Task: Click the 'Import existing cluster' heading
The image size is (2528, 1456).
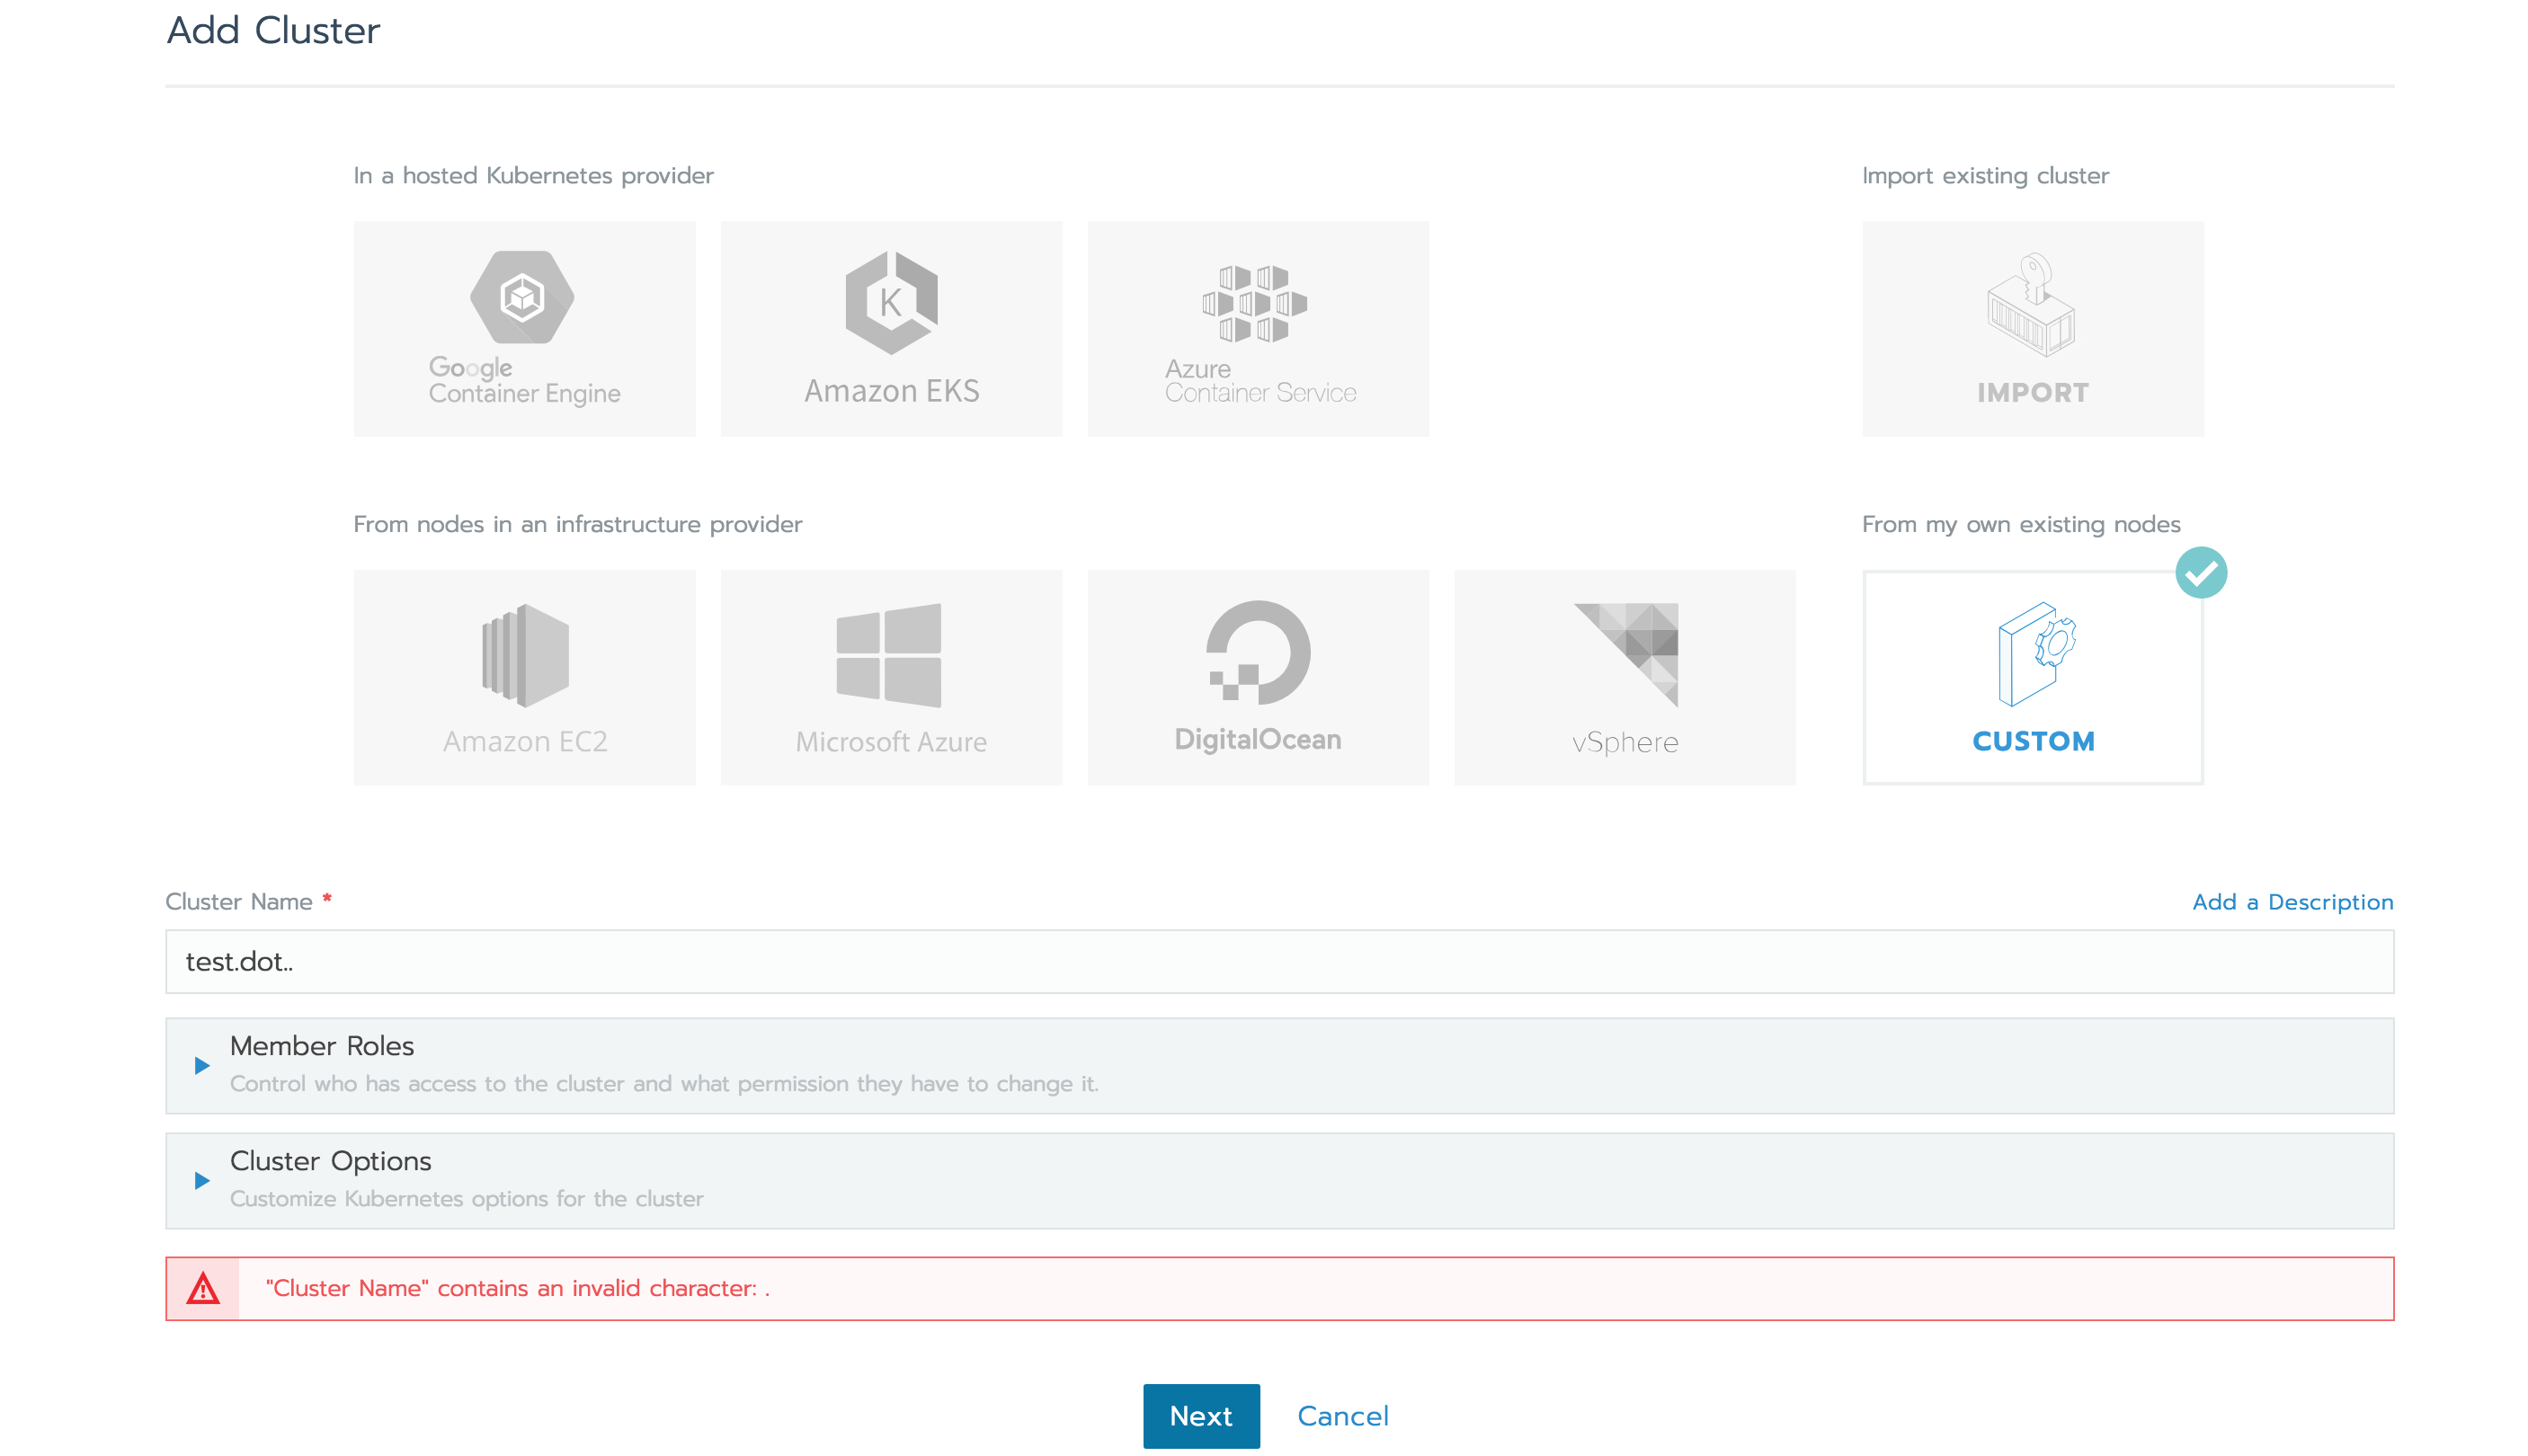Action: click(x=1985, y=176)
